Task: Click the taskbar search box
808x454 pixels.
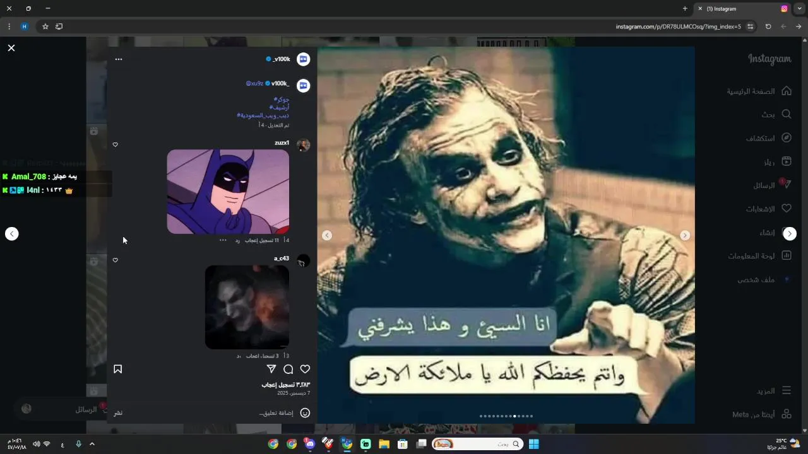Action: 478,444
